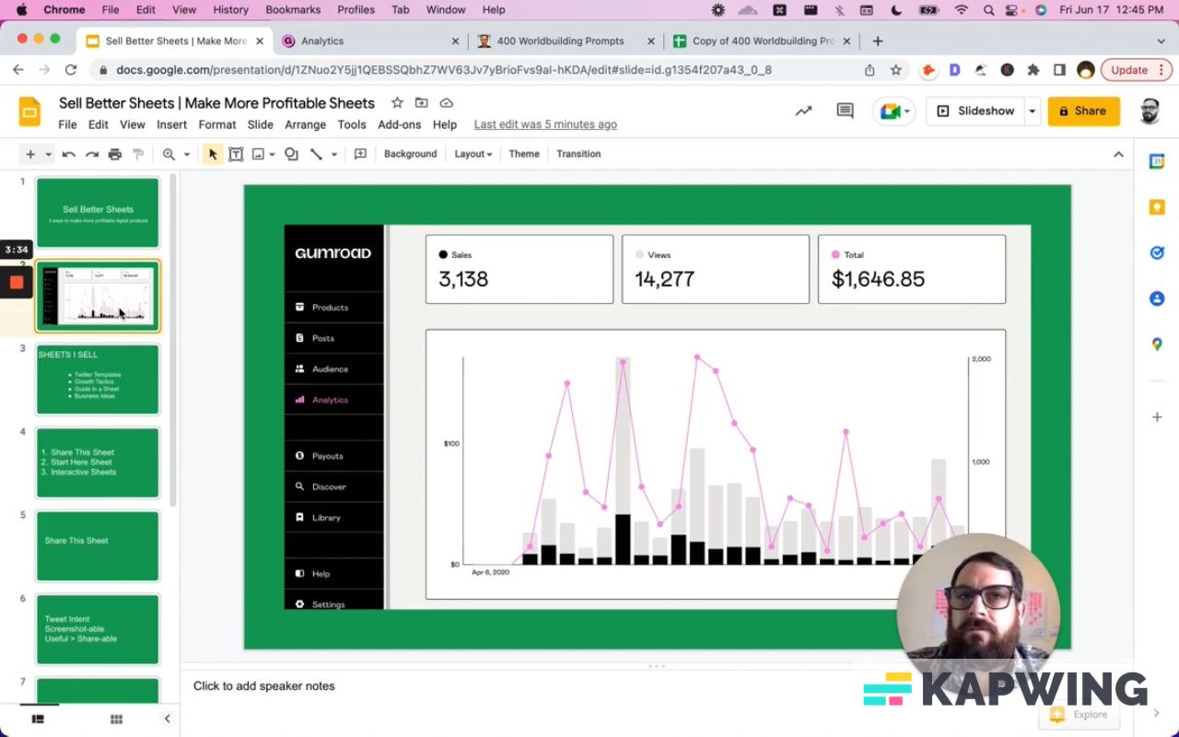Click the Theme button
The image size is (1179, 737).
coord(524,154)
